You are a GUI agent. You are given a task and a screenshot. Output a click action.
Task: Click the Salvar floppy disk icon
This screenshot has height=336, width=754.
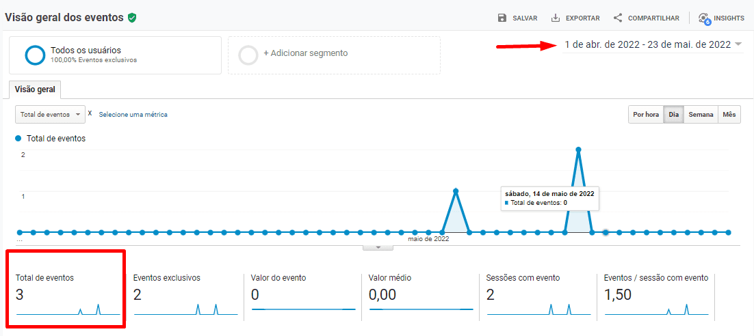click(x=502, y=18)
